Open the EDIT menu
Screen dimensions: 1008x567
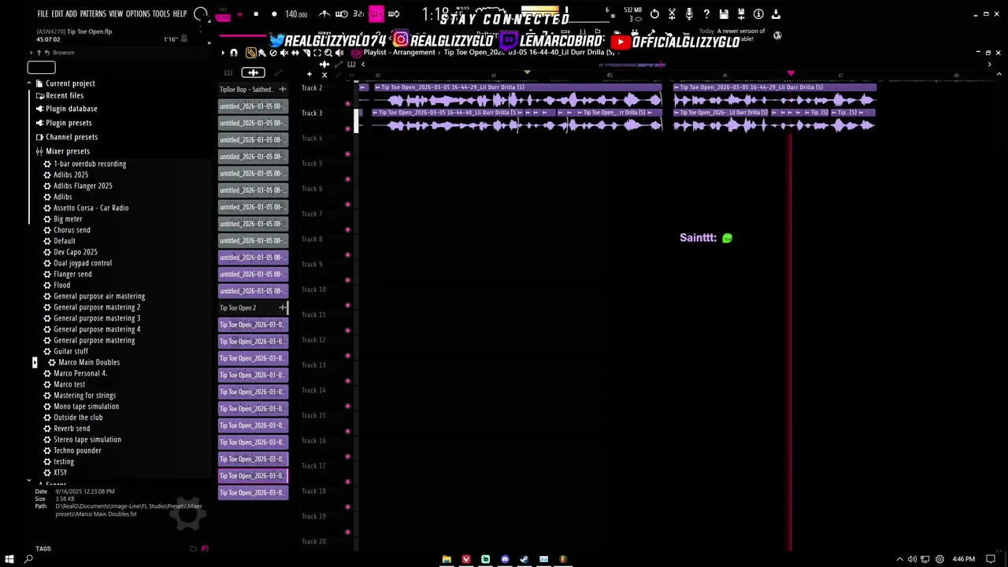pos(57,14)
